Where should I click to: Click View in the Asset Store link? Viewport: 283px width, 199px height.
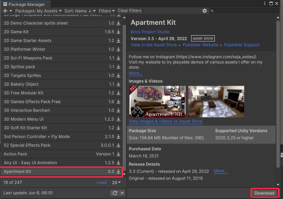point(154,45)
